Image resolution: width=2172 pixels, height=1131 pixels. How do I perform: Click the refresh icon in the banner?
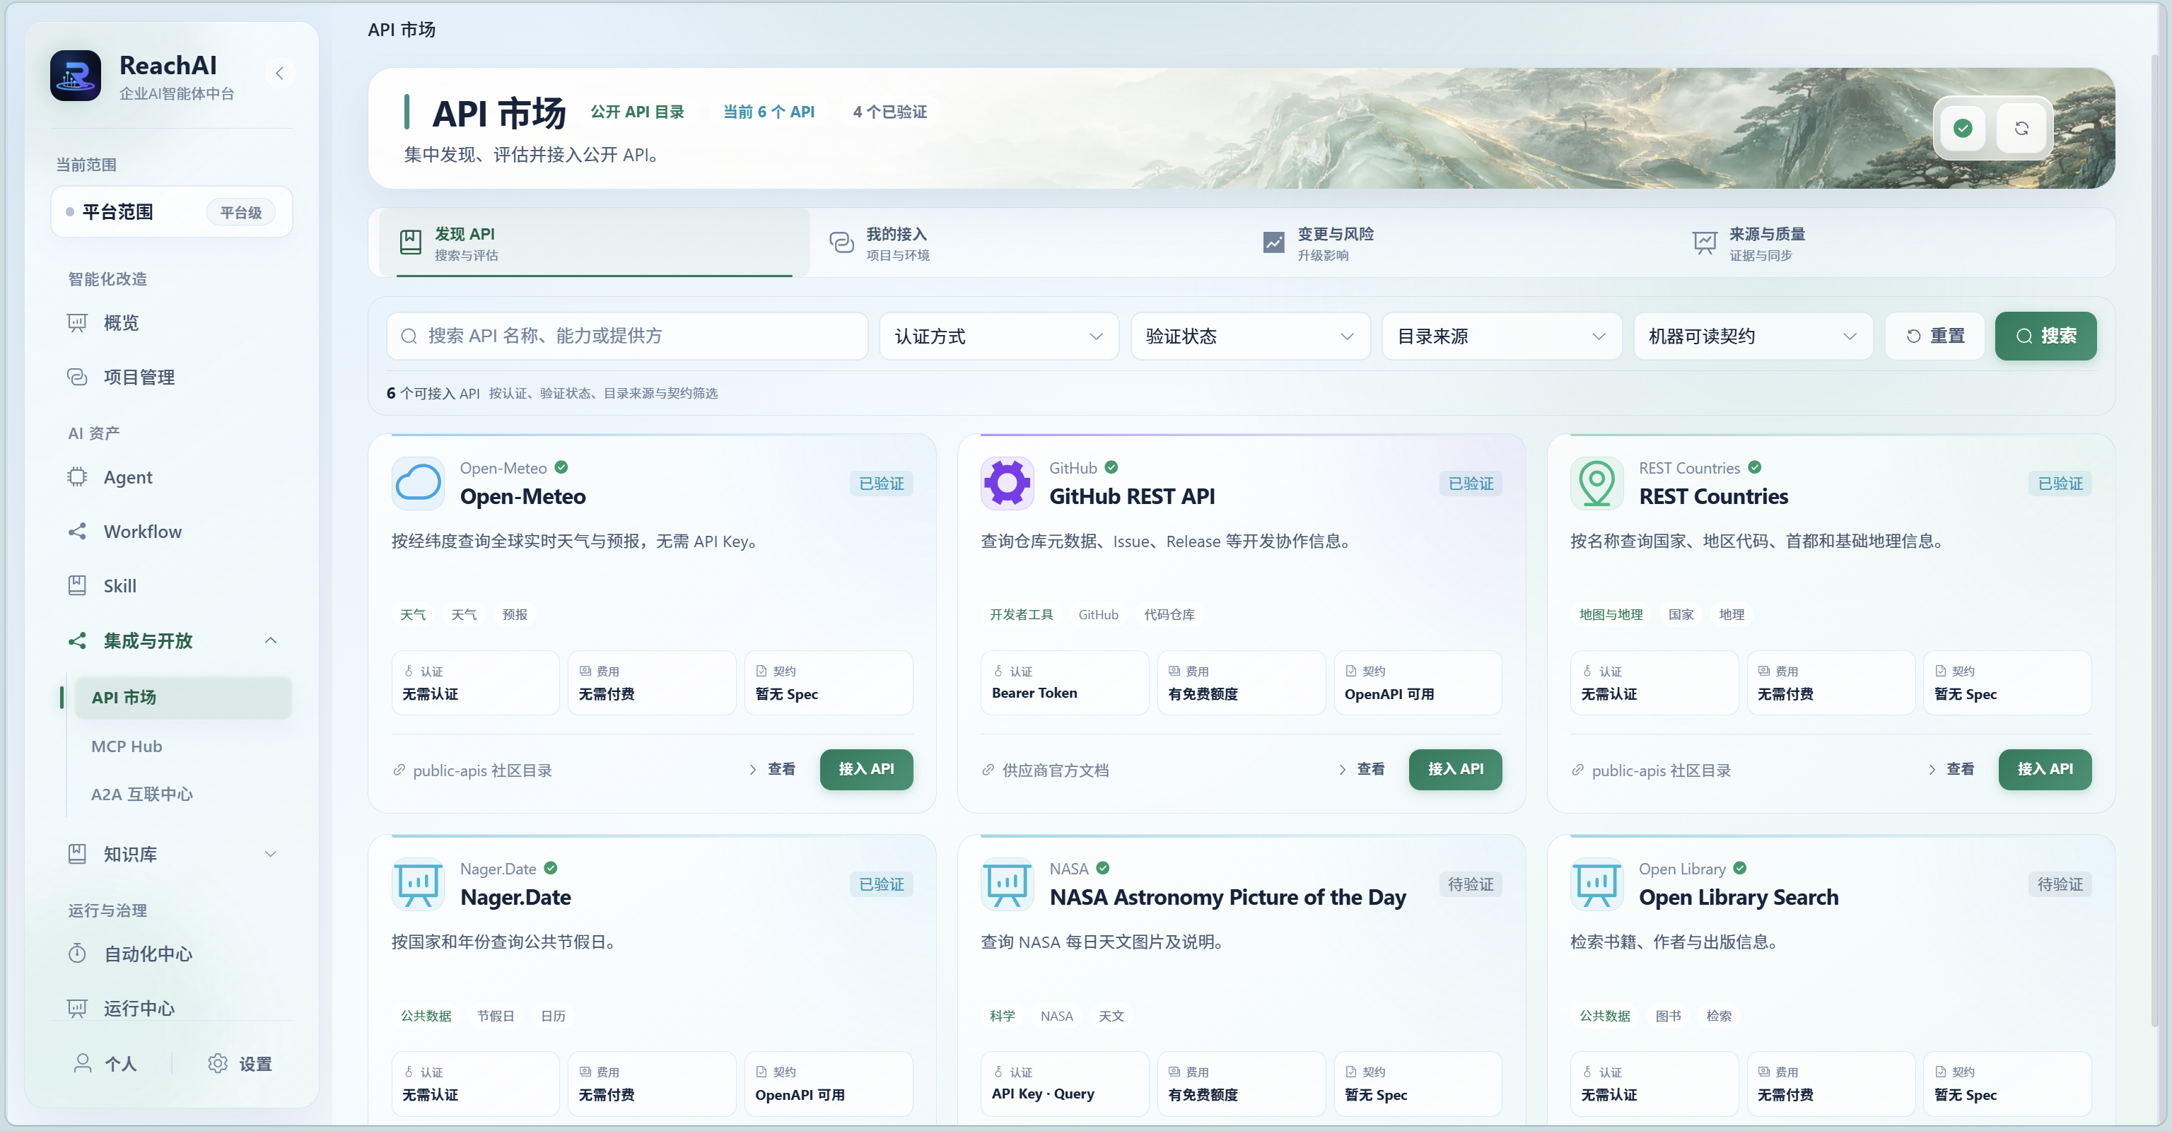click(2022, 128)
